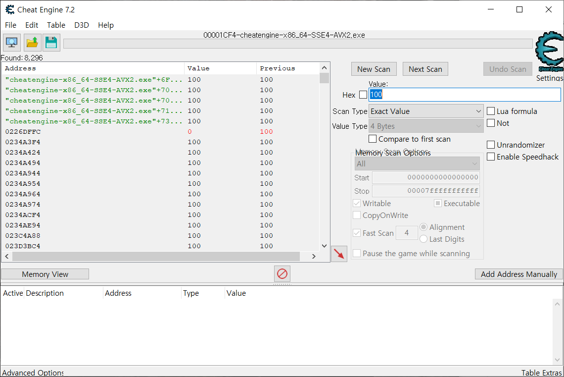Click the Previous column header
The height and width of the screenshot is (377, 564).
[x=288, y=68]
